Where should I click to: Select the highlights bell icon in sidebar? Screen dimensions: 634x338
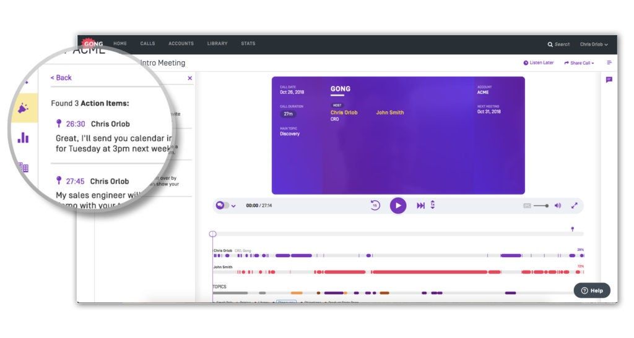tap(23, 108)
